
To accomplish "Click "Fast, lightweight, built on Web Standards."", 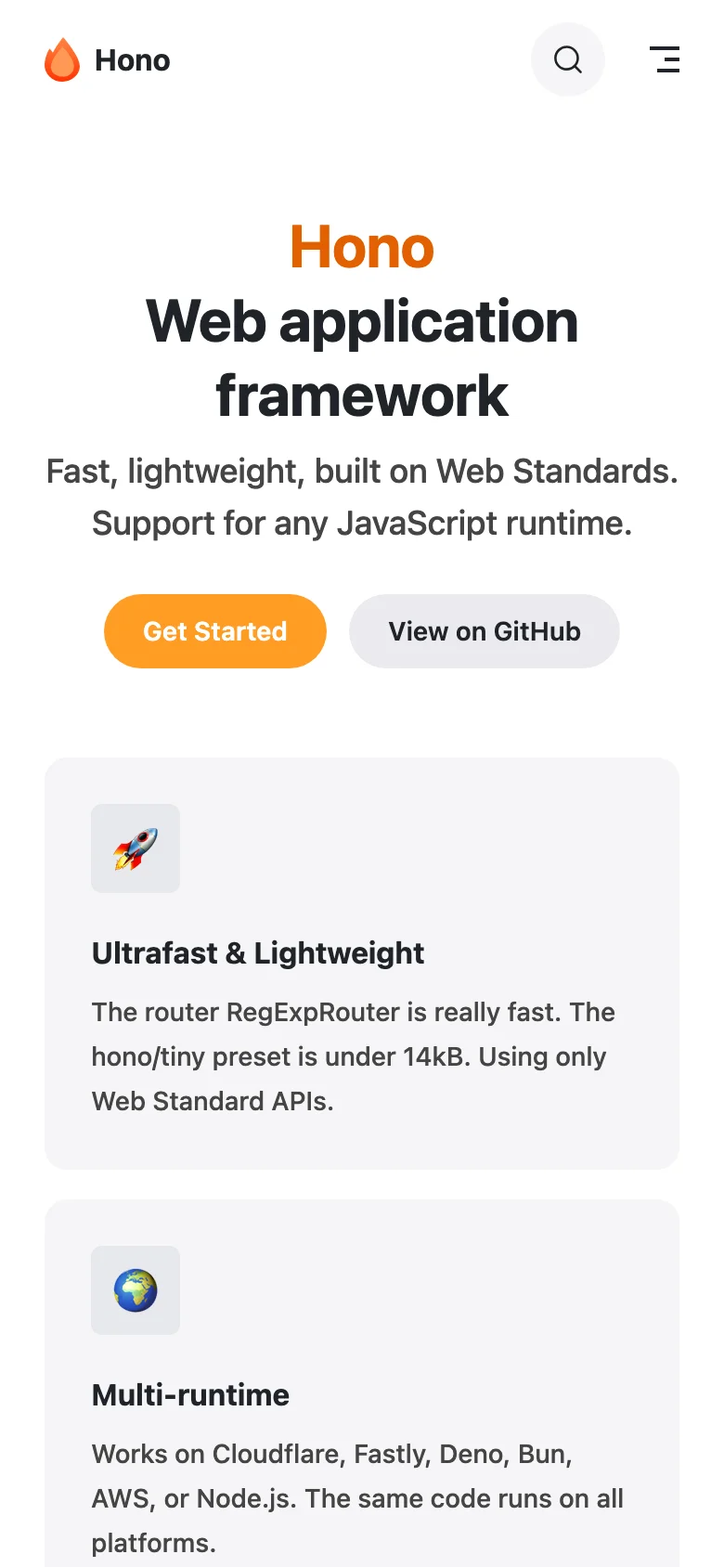I will (362, 472).
